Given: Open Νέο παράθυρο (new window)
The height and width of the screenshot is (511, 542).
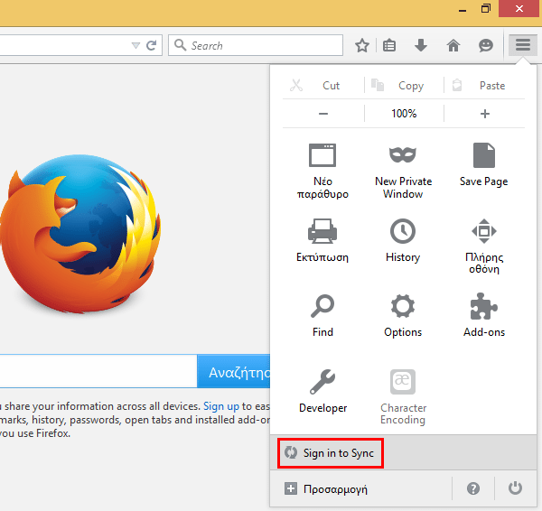Looking at the screenshot, I should [x=322, y=171].
